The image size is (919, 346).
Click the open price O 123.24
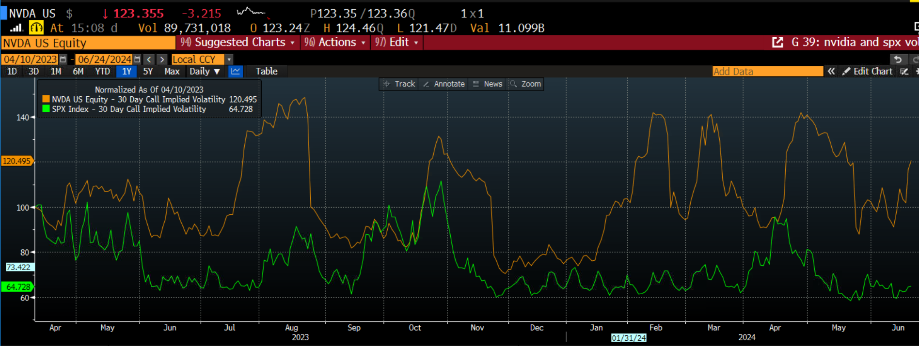point(280,28)
